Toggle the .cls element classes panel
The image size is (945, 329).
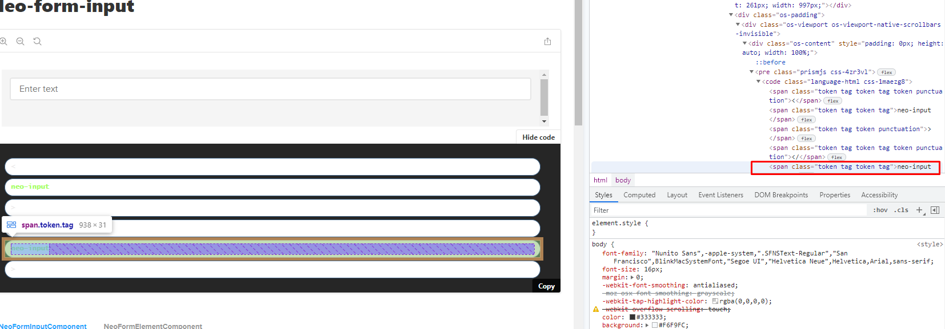point(901,210)
